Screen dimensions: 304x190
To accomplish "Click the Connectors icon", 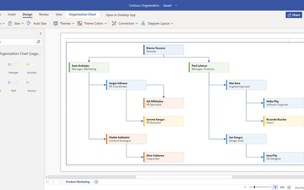I will 114,24.
